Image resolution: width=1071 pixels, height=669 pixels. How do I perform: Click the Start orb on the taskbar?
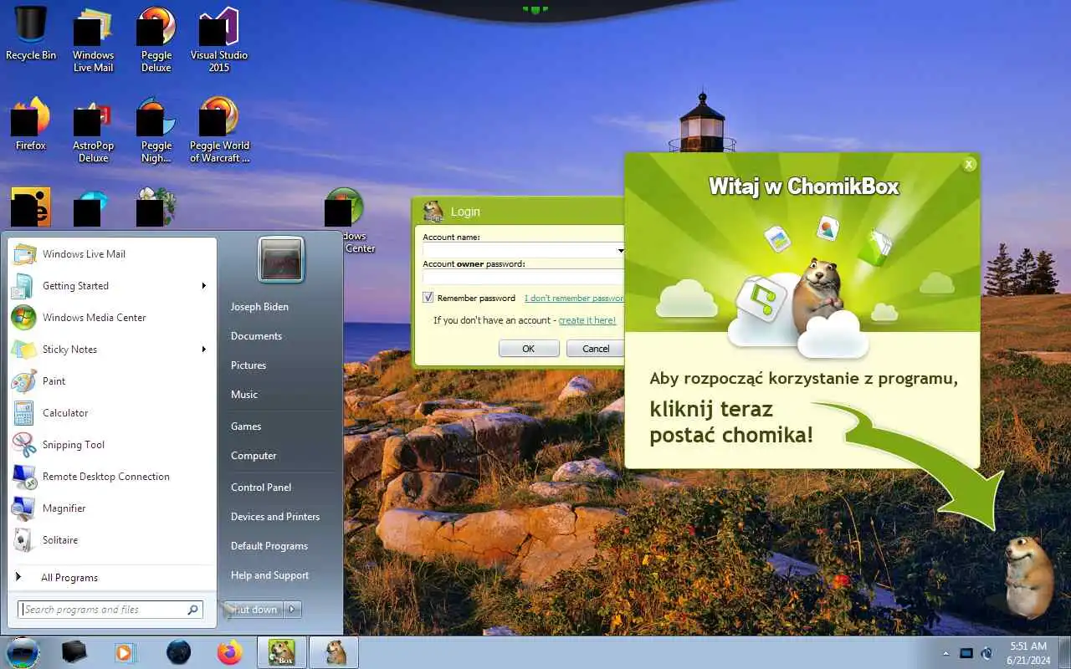[23, 652]
